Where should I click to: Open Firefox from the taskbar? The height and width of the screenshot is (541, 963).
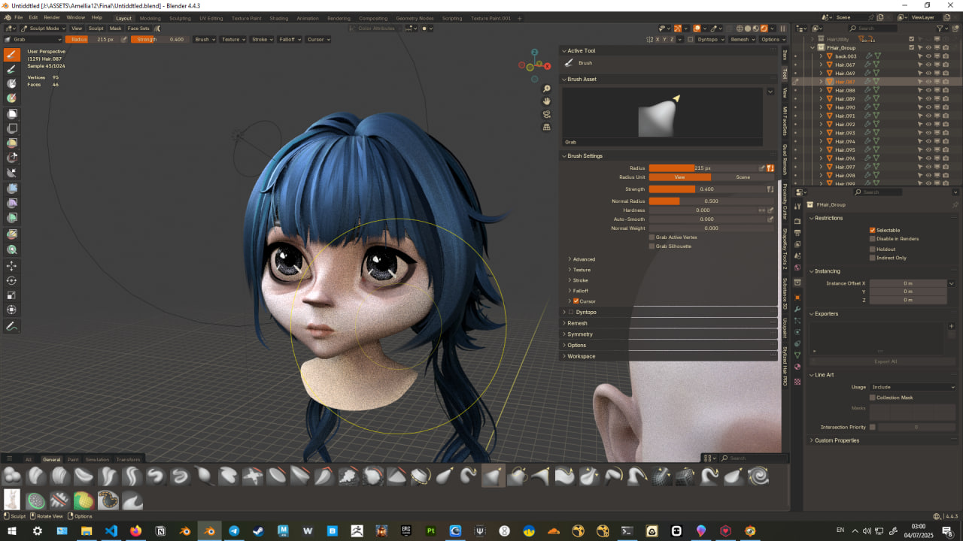pos(135,530)
